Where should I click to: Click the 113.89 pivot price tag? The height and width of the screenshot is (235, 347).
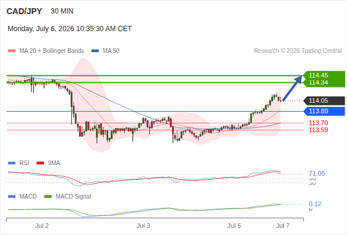(324, 111)
